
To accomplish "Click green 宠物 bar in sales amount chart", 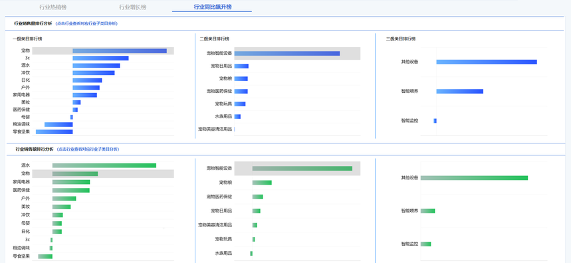I will (x=75, y=174).
